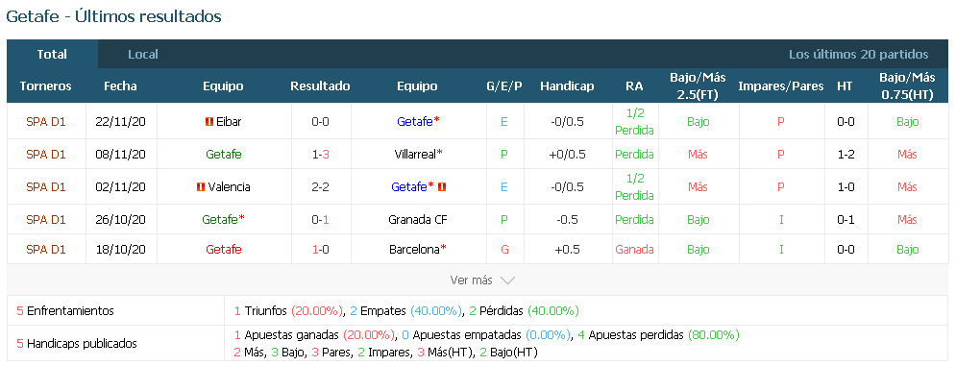Viewport: 956px width, 366px height.
Task: Click the 1-3 result against Villarreal
Action: tap(321, 155)
